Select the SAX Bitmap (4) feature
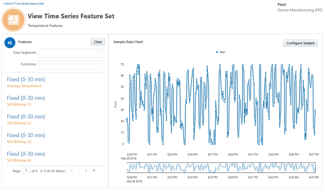Image resolution: width=325 pixels, height=193 pixels. [x=19, y=160]
